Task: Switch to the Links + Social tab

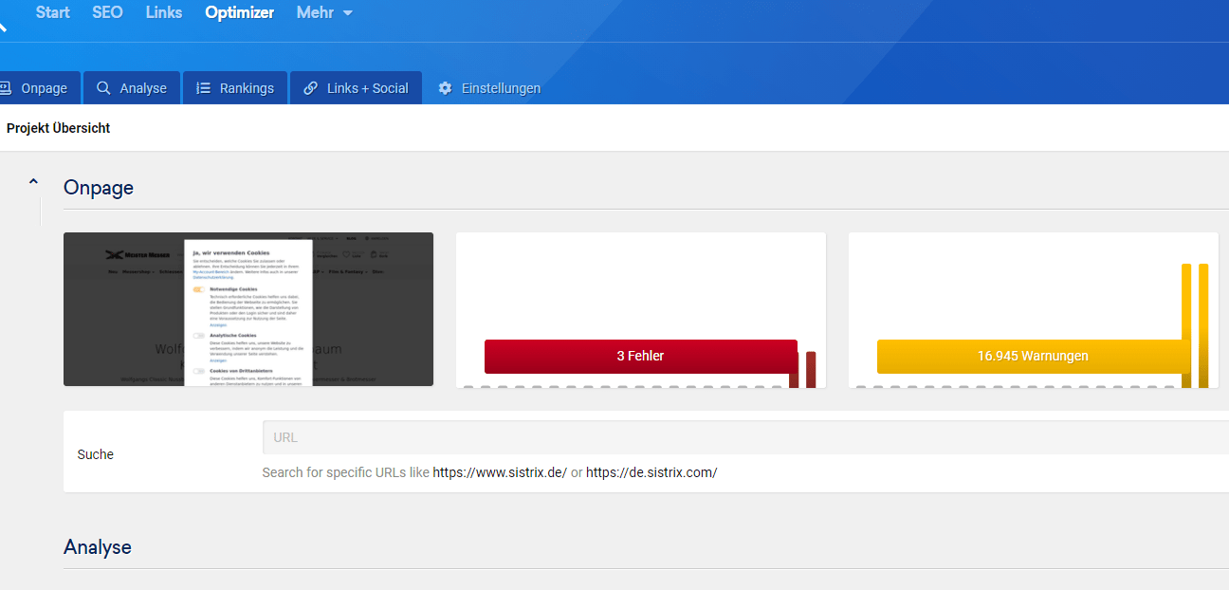Action: [356, 88]
